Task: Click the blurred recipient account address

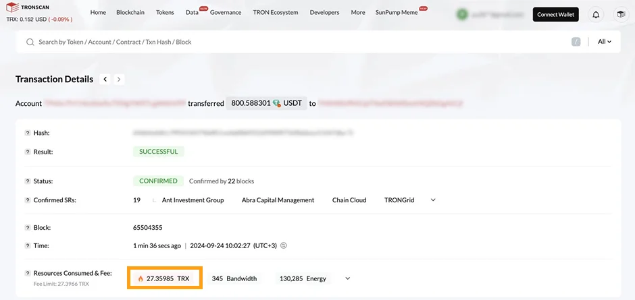Action: pos(390,104)
